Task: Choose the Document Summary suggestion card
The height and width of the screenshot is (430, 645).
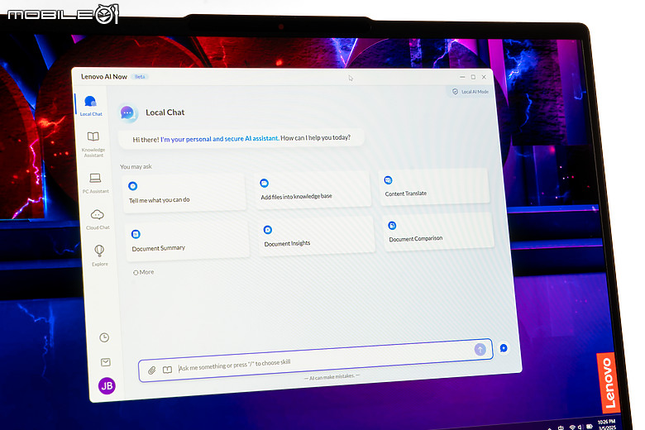Action: 188,241
